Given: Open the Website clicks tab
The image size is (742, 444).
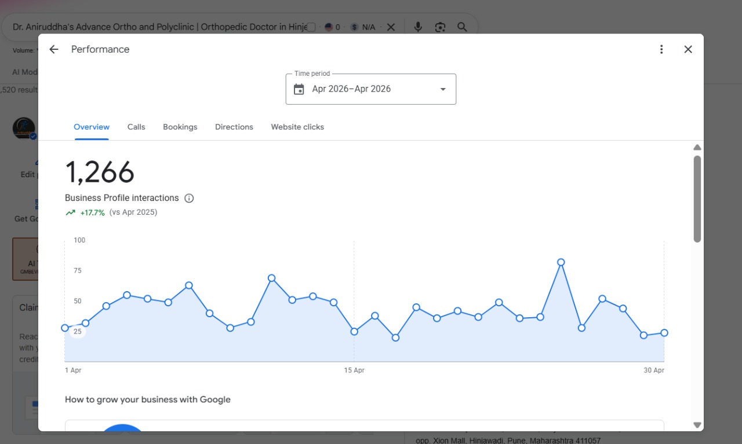Looking at the screenshot, I should (x=297, y=127).
